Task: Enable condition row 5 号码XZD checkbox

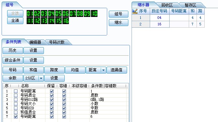Action: coord(16,108)
